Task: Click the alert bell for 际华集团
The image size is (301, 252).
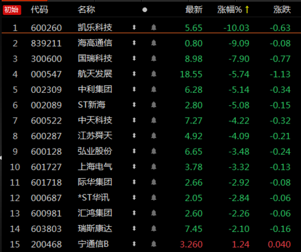Action: click(154, 182)
